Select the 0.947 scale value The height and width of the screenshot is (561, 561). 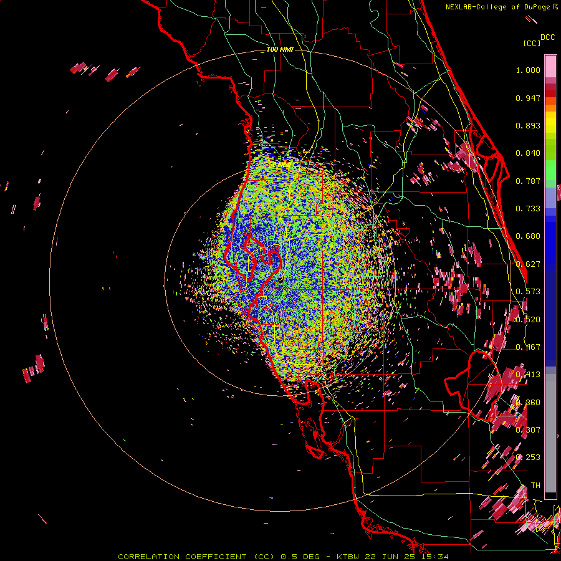(528, 98)
